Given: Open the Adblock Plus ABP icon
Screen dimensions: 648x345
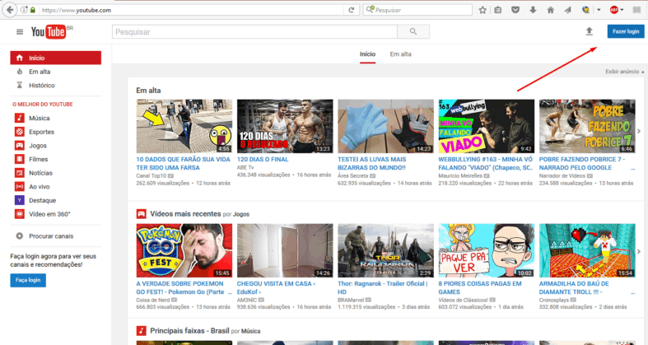Looking at the screenshot, I should click(614, 10).
